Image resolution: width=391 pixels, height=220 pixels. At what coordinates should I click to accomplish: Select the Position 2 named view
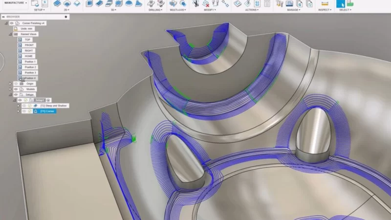[x=27, y=67]
